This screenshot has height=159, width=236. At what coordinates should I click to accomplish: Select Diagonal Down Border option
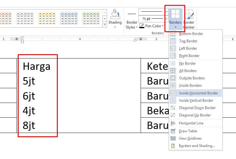tap(196, 108)
